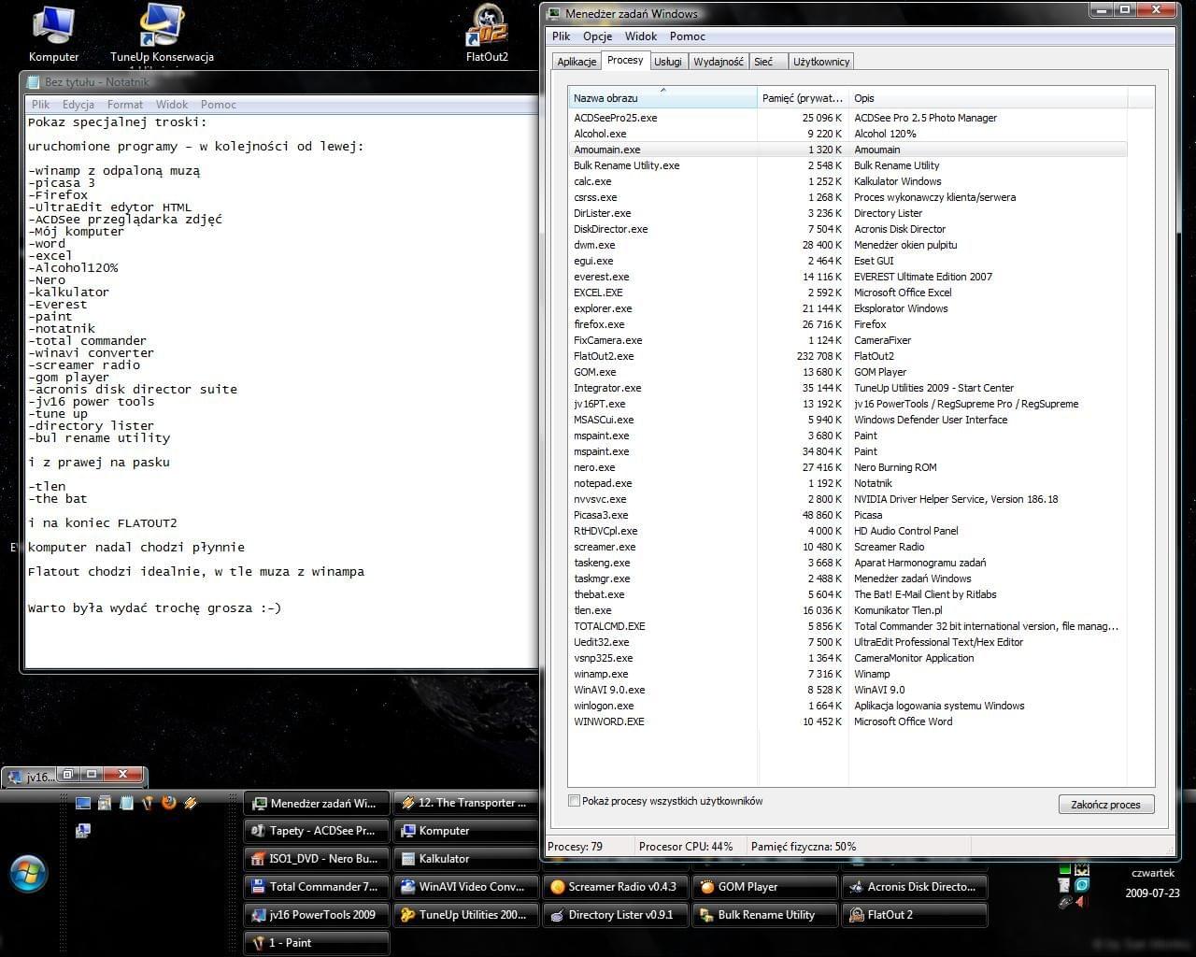Open Opcje menu in Task Manager
The image size is (1196, 957).
(x=597, y=36)
